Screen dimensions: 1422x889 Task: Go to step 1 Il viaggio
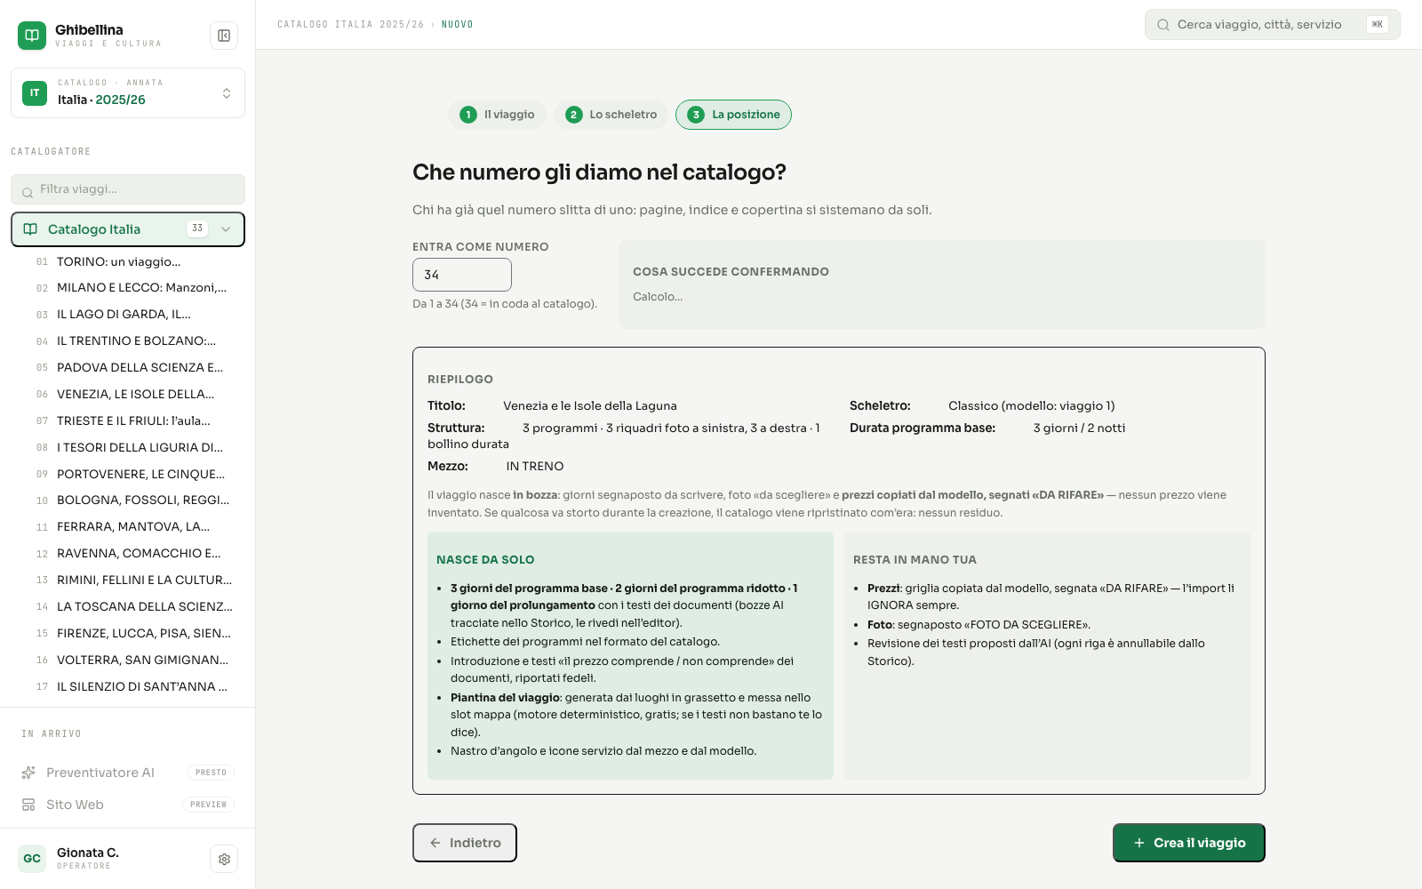(x=497, y=115)
